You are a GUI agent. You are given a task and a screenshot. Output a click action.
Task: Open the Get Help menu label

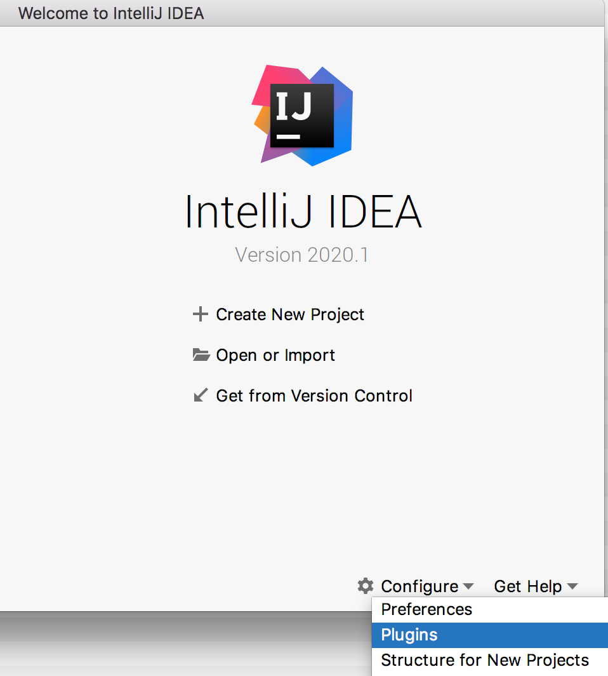click(528, 586)
